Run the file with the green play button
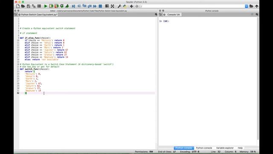The width and height of the screenshot is (273, 154). (x=46, y=6)
